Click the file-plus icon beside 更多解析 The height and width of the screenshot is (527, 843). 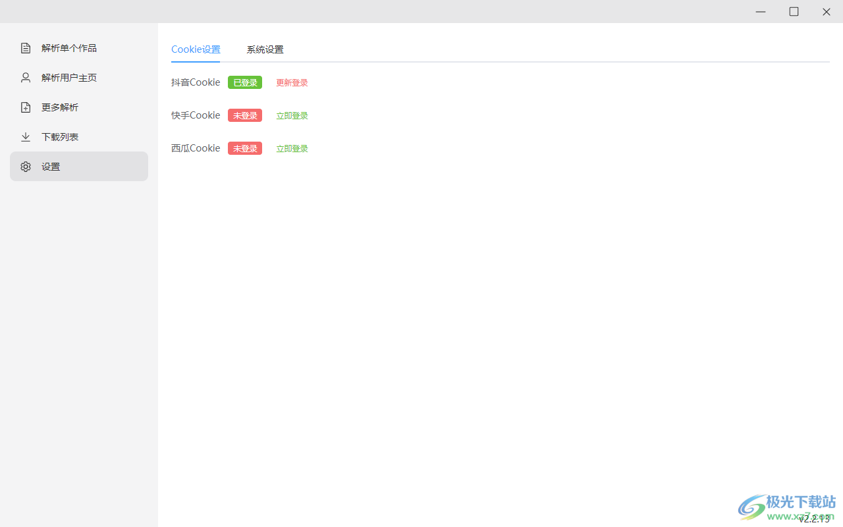click(26, 107)
